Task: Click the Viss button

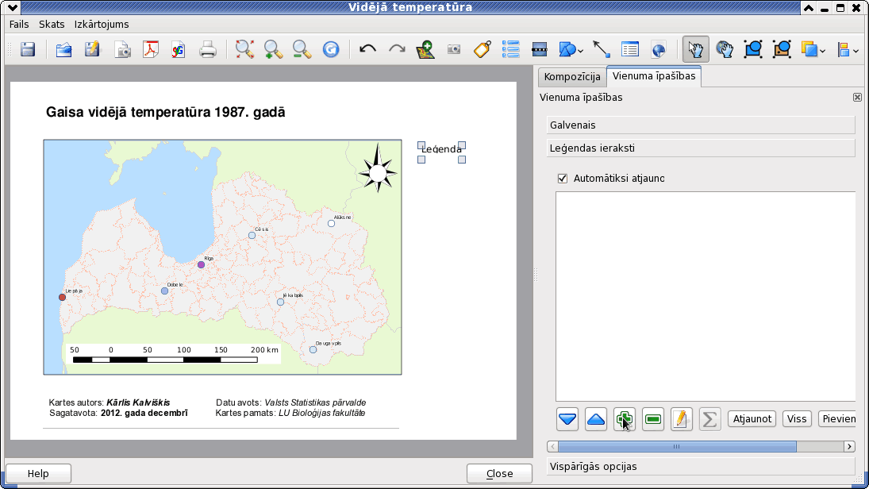Action: tap(797, 419)
